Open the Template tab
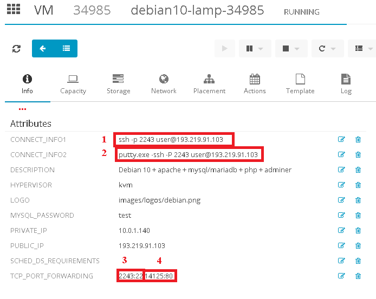Screen dimensions: 376x299 click(300, 84)
